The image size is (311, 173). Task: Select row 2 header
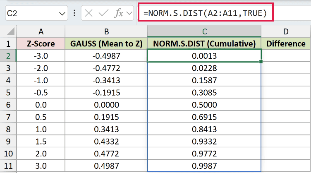click(8, 56)
